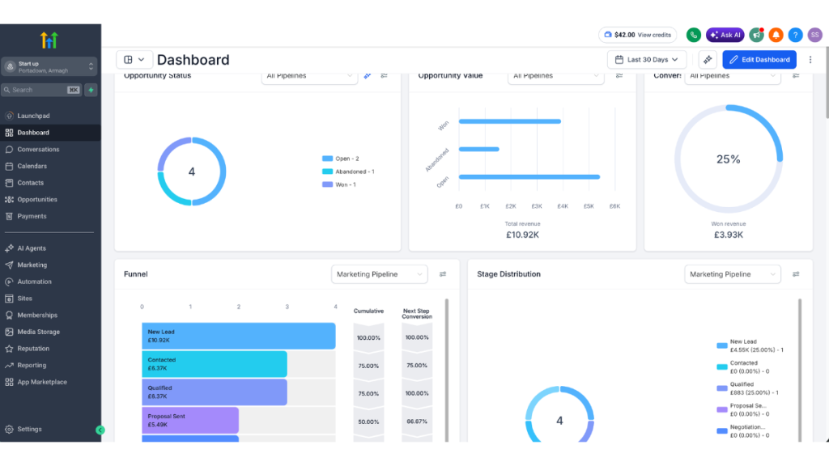Click the Reporting trend icon
This screenshot has width=829, height=466.
9,365
